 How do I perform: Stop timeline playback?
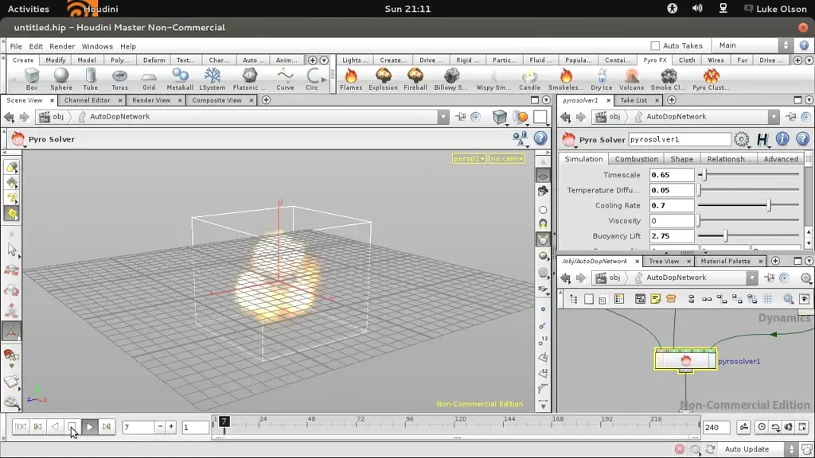coord(72,427)
